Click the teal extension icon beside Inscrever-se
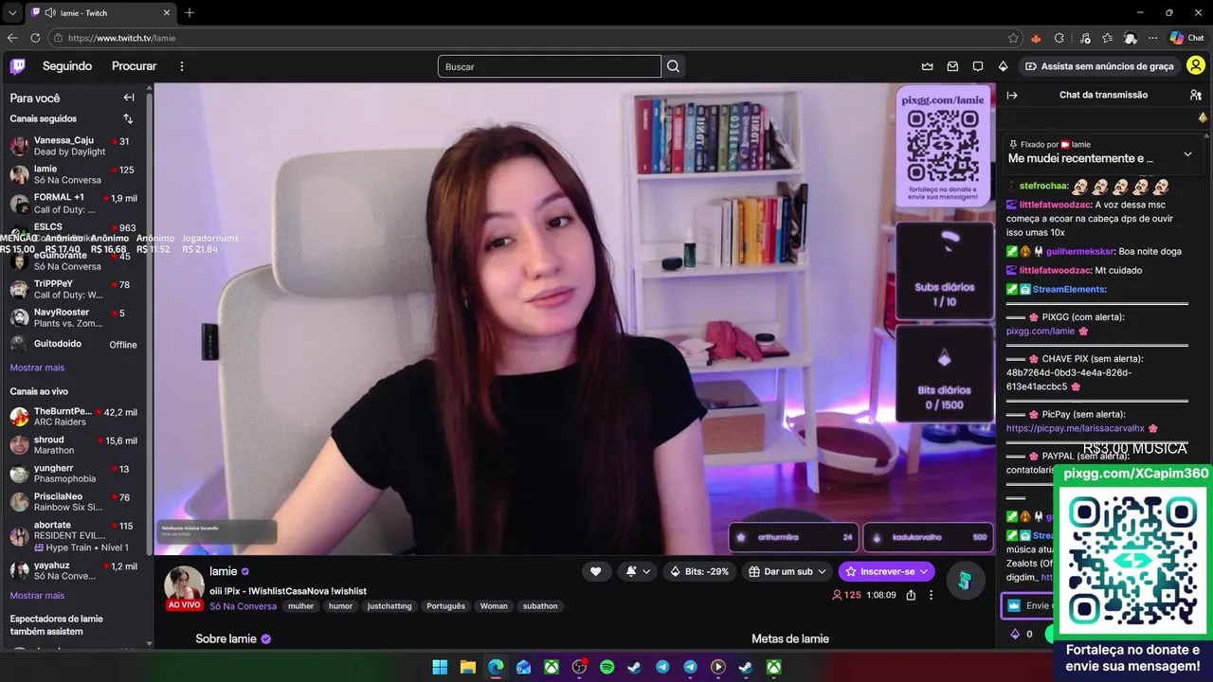 pyautogui.click(x=965, y=581)
